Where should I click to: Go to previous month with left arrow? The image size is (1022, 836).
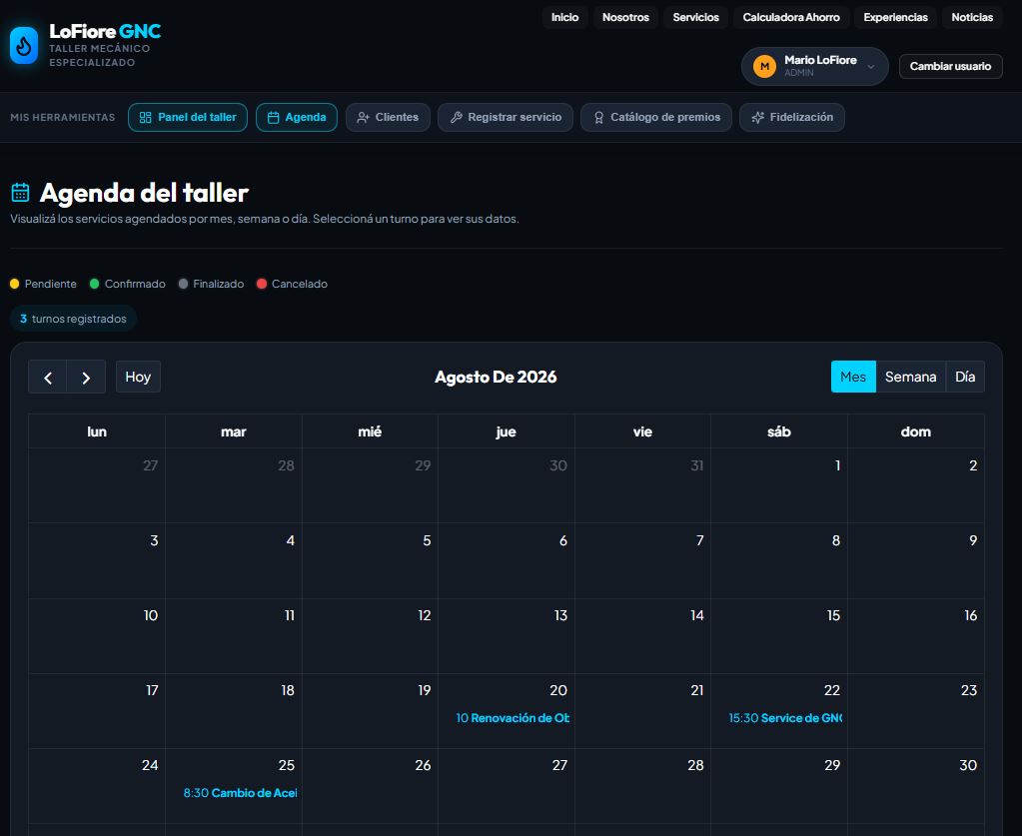click(x=48, y=378)
